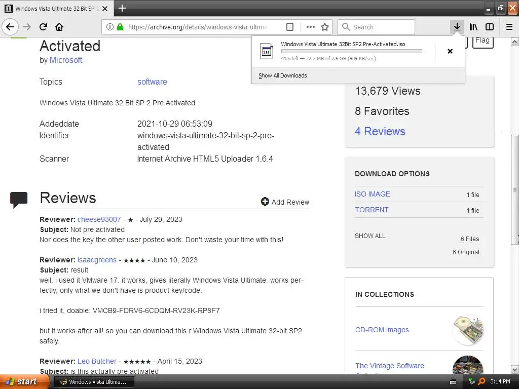The height and width of the screenshot is (389, 519).
Task: Select the Windows Vista Ultima taskbar button
Action: [94, 382]
